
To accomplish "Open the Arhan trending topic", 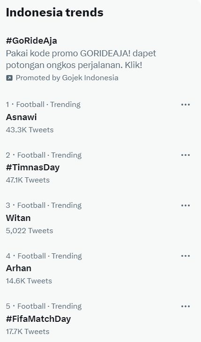I will click(x=19, y=268).
